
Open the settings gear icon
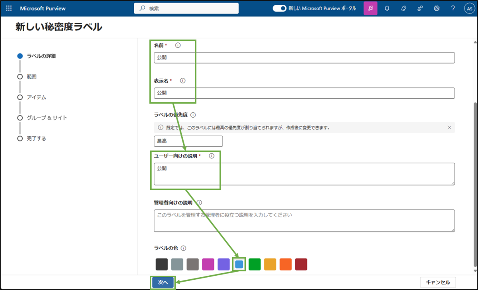click(x=437, y=8)
